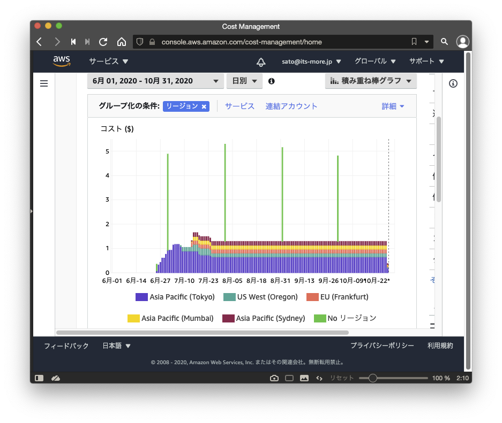The width and height of the screenshot is (502, 423).
Task: Group by 連結アカウント link
Action: 291,106
